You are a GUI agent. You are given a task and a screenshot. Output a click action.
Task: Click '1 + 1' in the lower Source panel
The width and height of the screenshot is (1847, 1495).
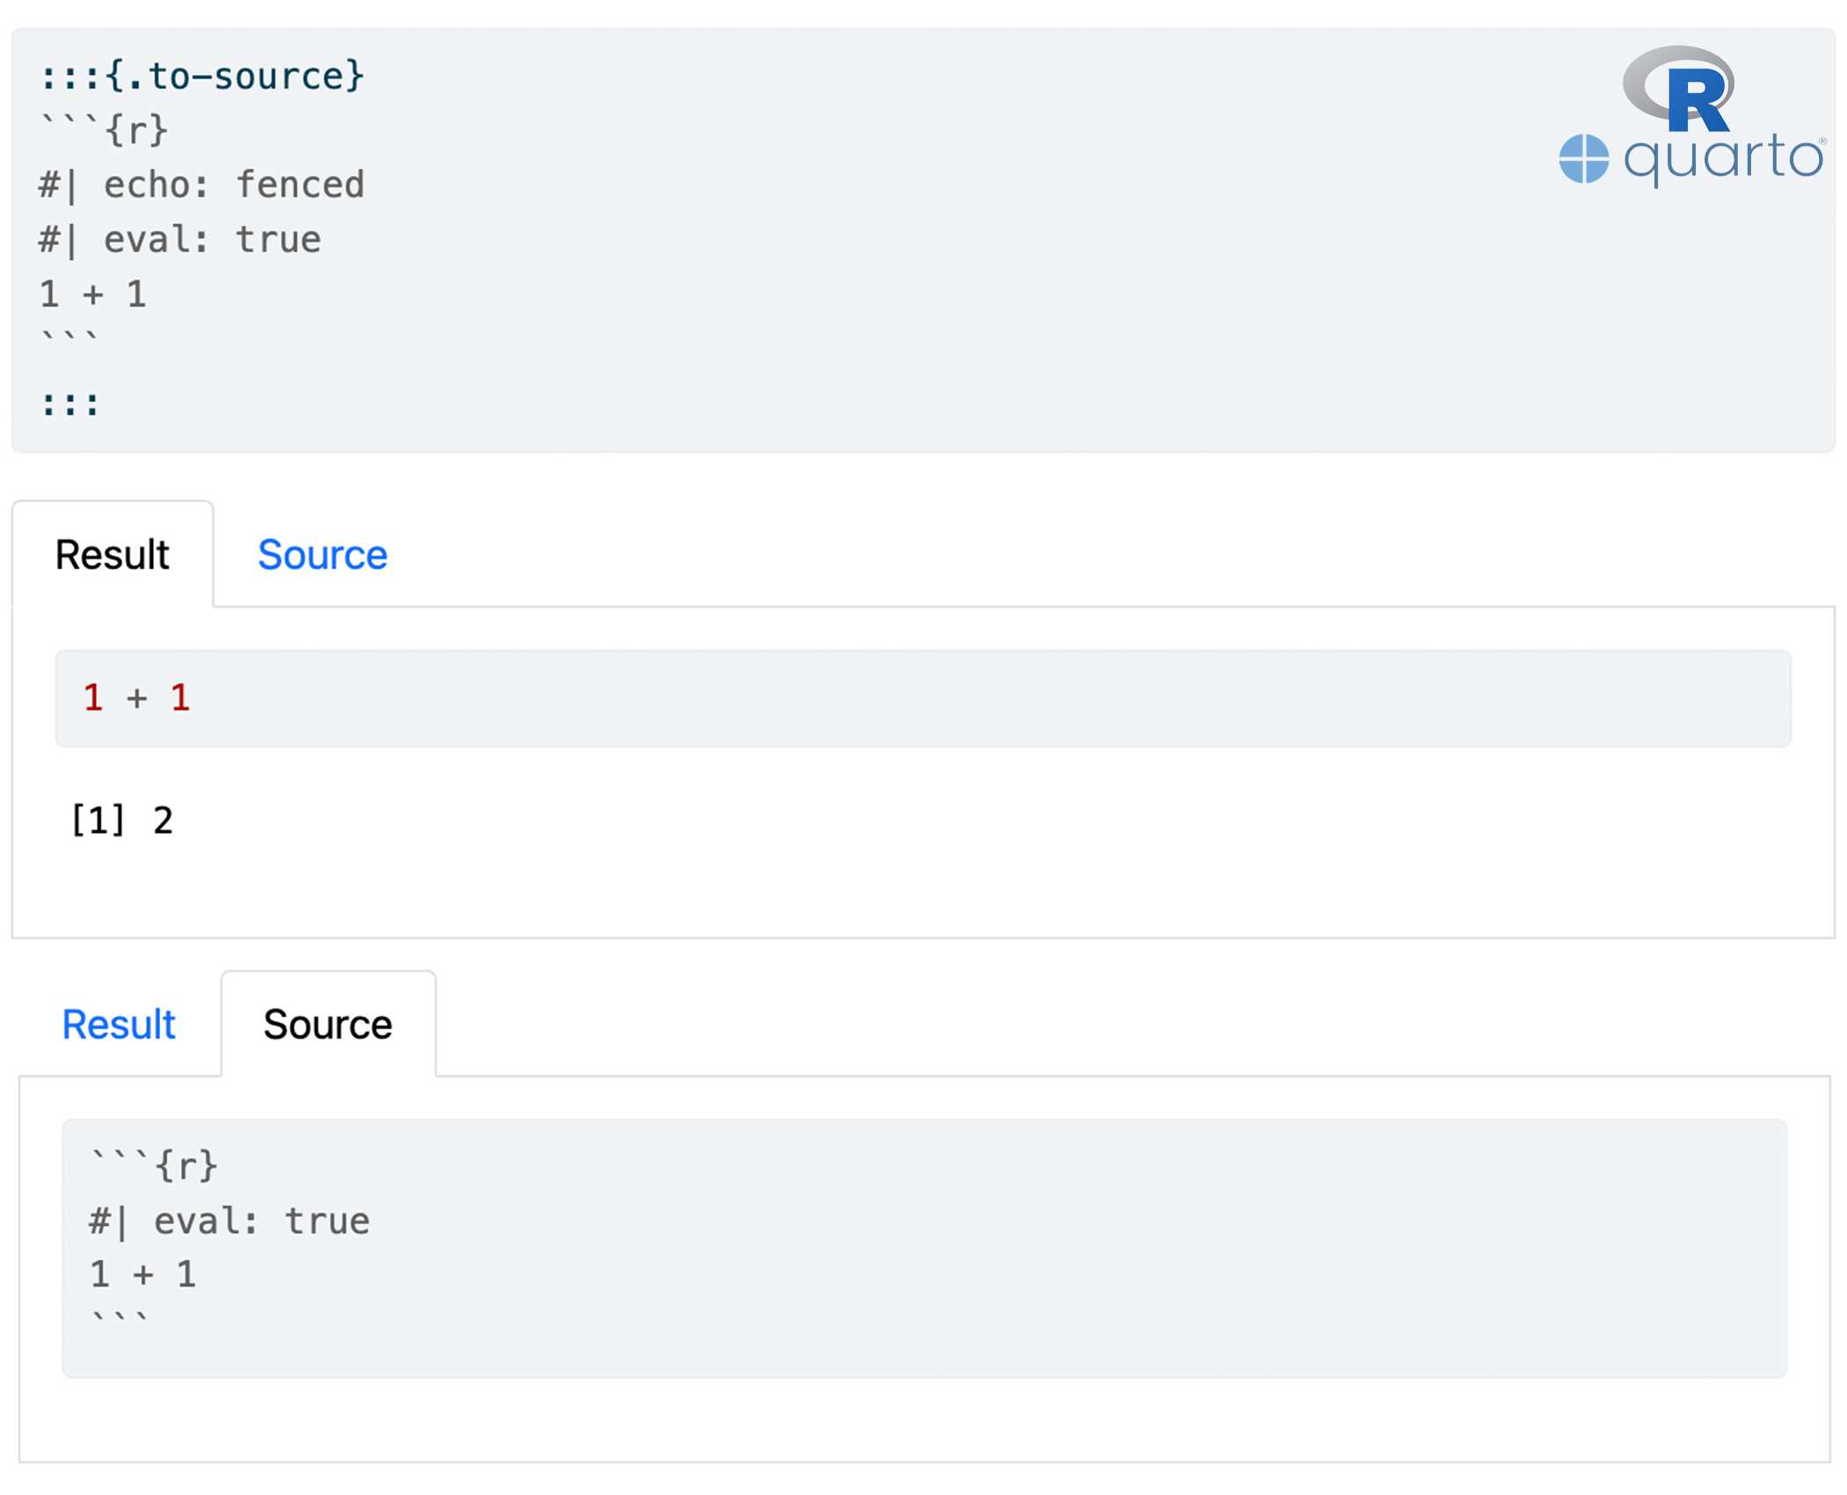click(142, 1275)
